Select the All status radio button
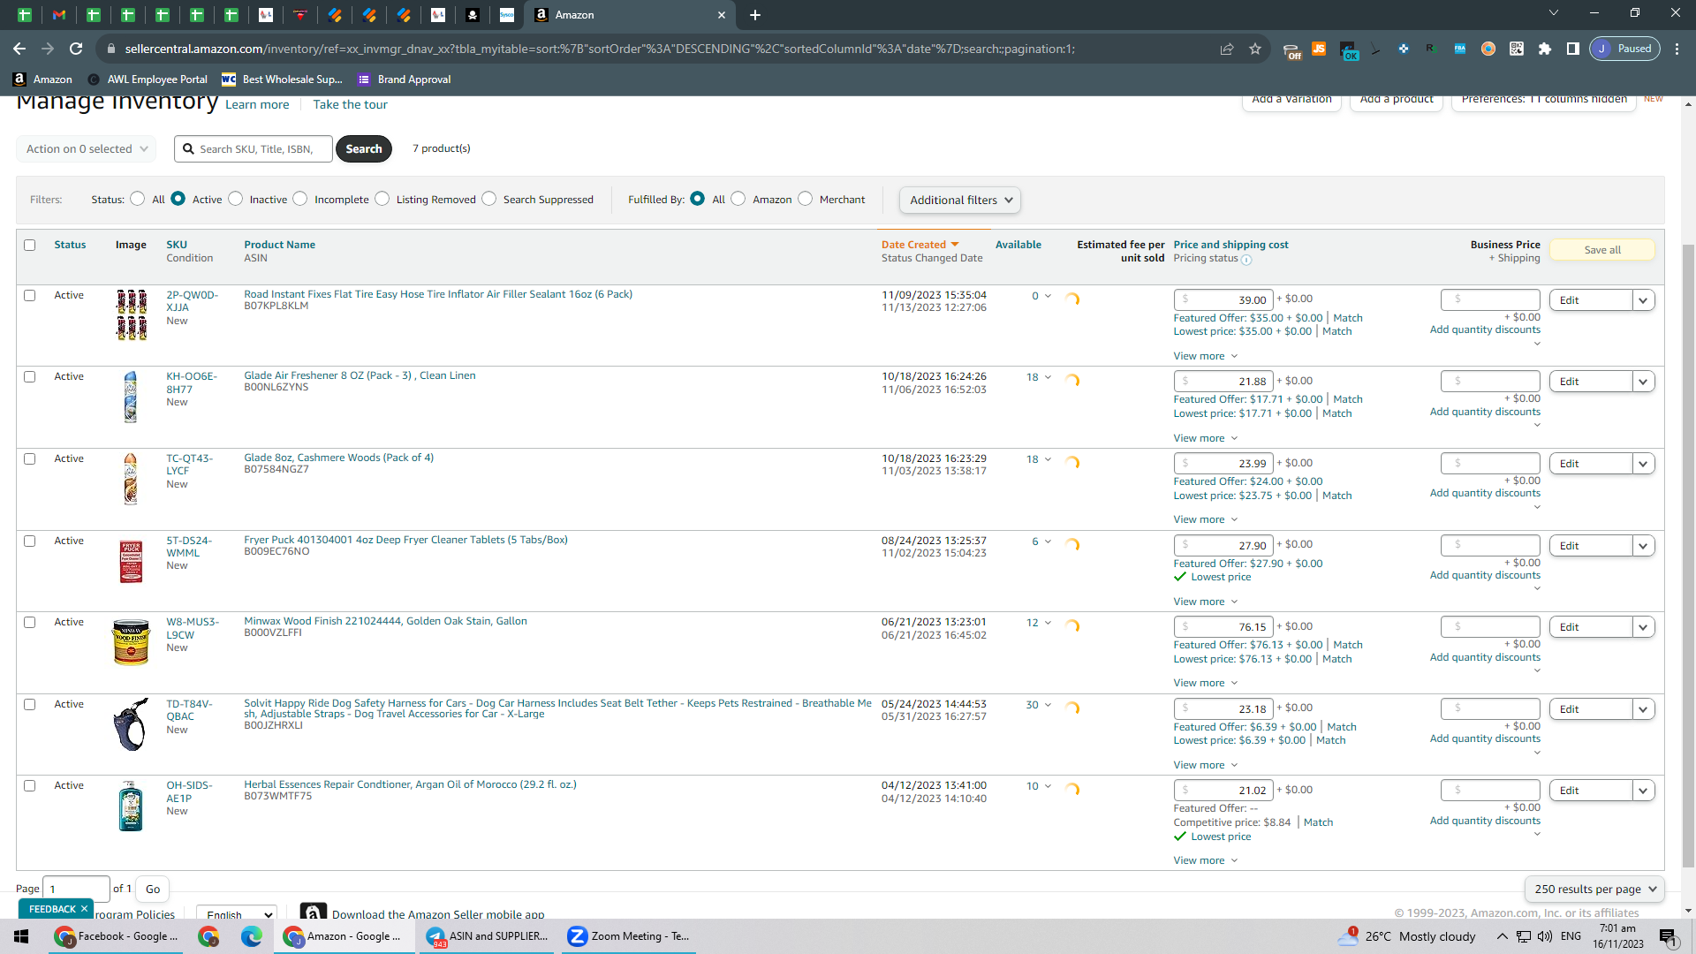1696x954 pixels. click(138, 199)
